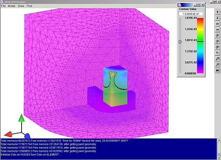221x160 pixels.
Task: Click the last of the three rotate buttons
Action: tap(218, 47)
